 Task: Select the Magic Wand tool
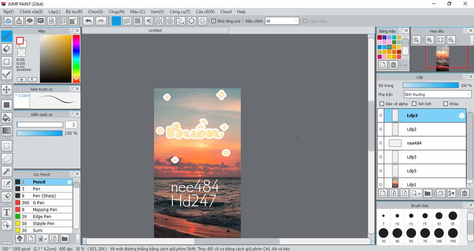6,171
